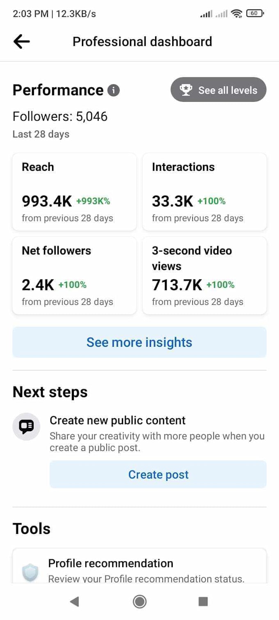Viewport: 279px width, 620px height.
Task: Tap the Professional dashboard title
Action: coord(142,41)
